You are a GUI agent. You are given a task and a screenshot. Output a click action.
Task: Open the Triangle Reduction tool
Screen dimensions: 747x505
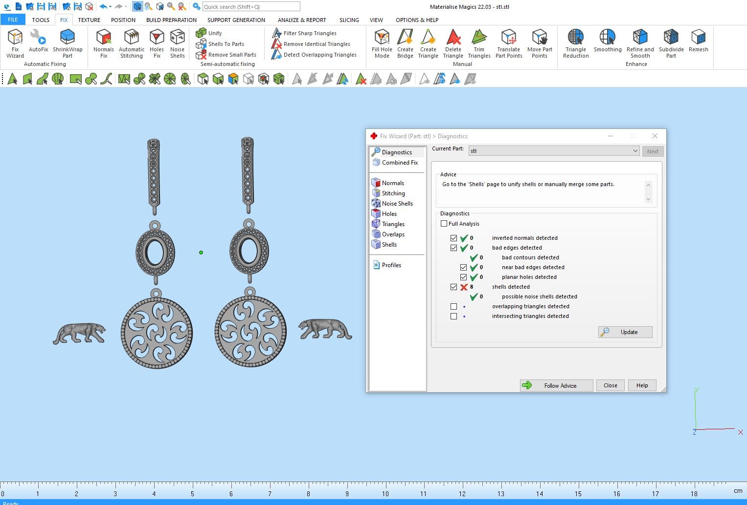click(x=576, y=42)
